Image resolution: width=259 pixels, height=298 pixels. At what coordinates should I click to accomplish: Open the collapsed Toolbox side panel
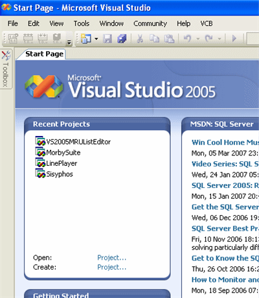(6, 69)
